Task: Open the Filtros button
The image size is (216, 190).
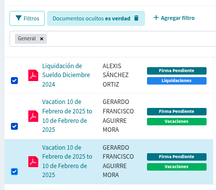Action: [x=27, y=18]
